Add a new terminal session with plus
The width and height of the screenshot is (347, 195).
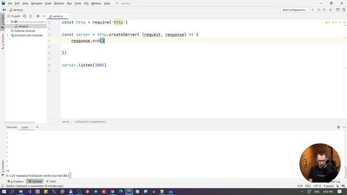tap(37, 127)
